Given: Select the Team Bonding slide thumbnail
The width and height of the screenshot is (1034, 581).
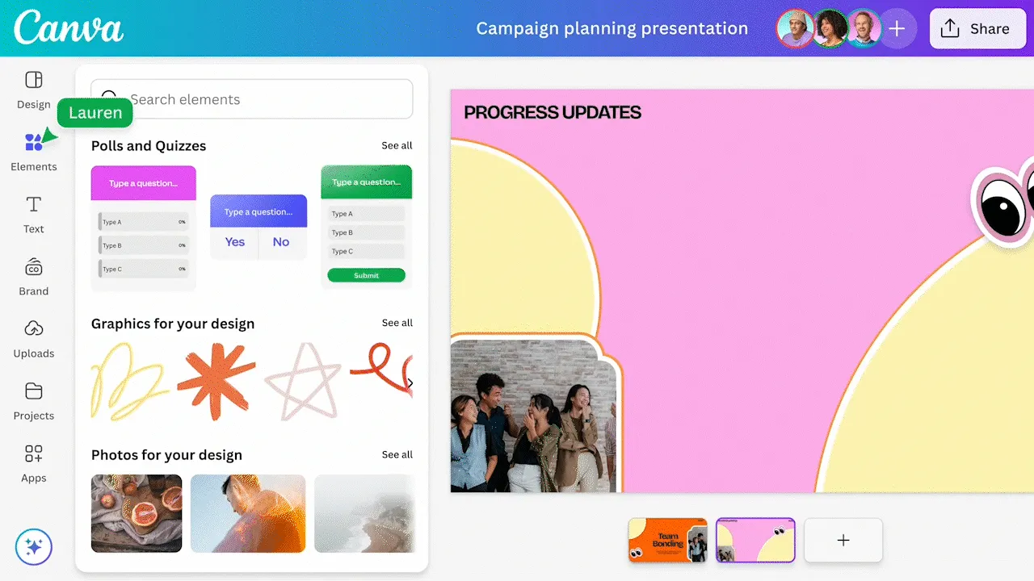Looking at the screenshot, I should (x=667, y=540).
